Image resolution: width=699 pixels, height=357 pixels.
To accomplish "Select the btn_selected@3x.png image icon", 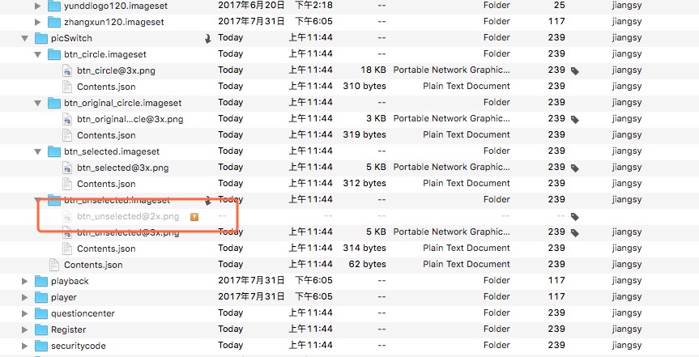I will (x=67, y=168).
